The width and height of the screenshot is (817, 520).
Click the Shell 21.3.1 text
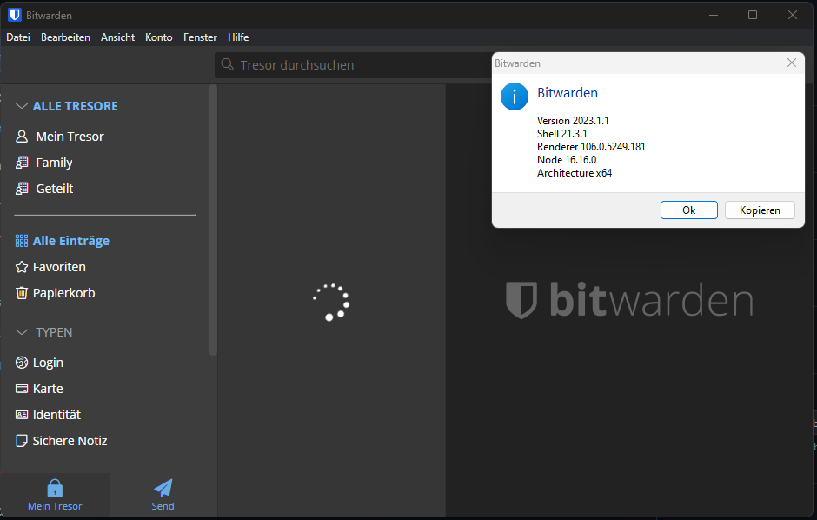click(562, 133)
